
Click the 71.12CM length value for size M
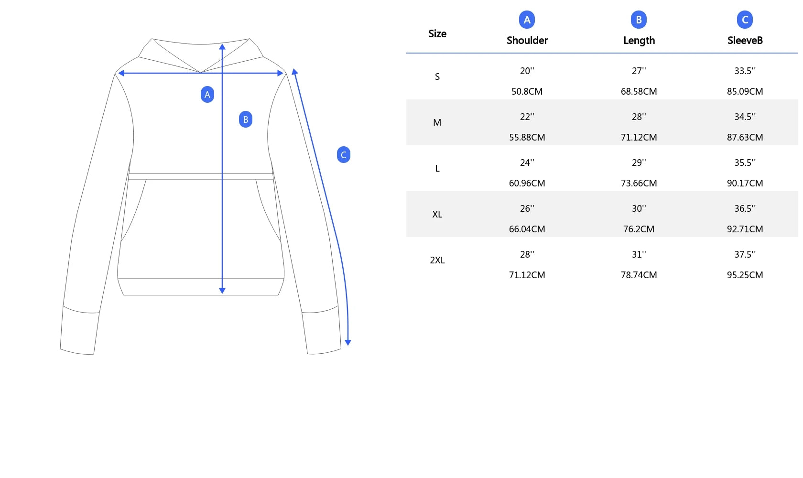[x=639, y=137]
